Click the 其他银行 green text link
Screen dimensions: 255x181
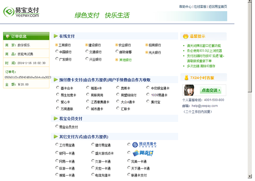[x=125, y=60]
